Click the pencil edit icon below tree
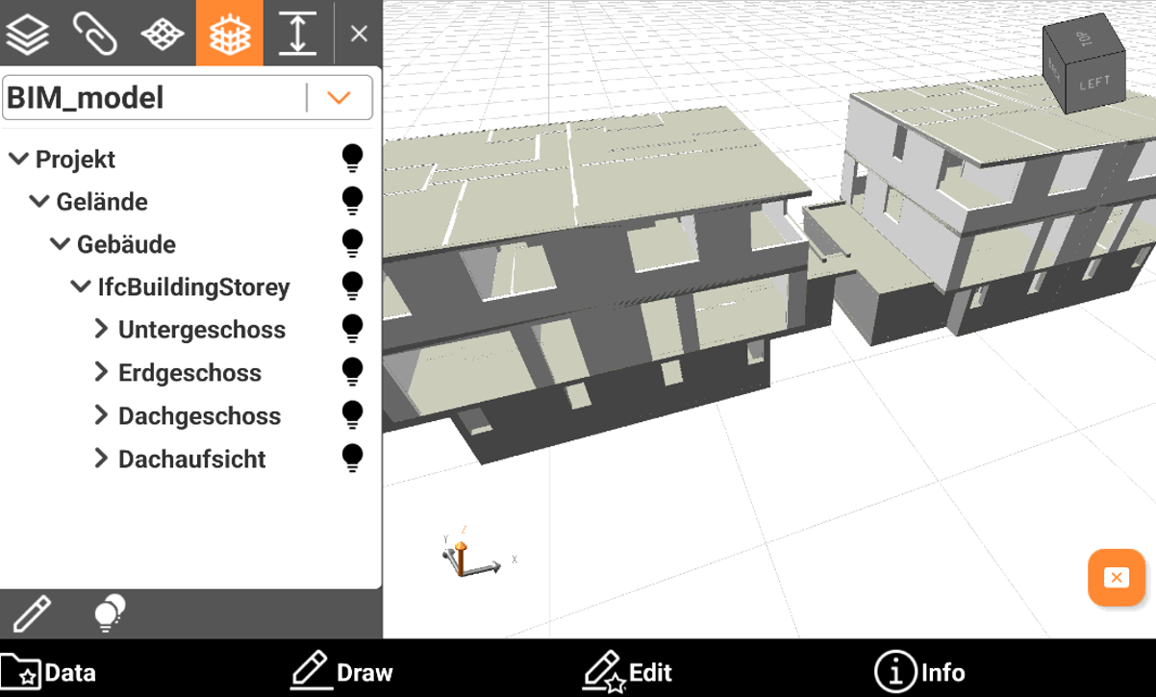This screenshot has width=1156, height=697. [32, 613]
